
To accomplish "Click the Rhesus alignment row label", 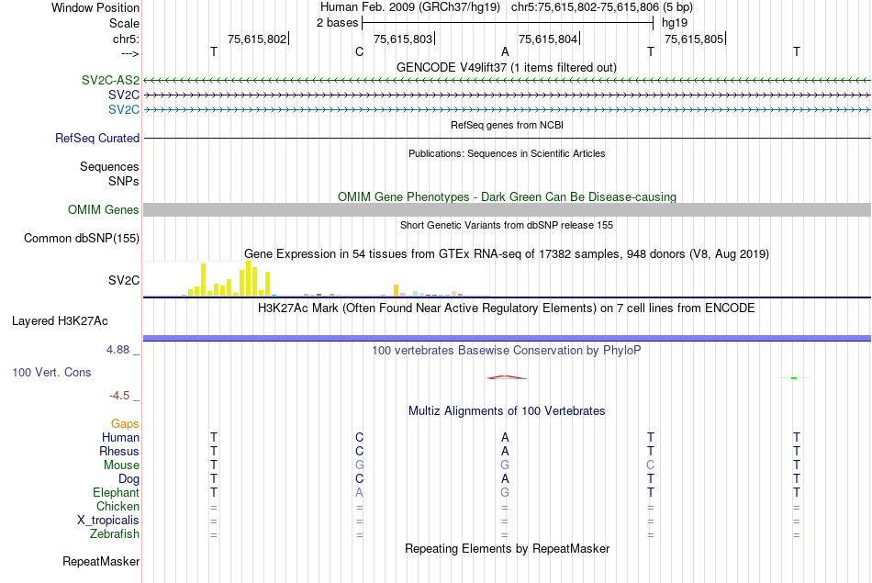I will (x=119, y=451).
